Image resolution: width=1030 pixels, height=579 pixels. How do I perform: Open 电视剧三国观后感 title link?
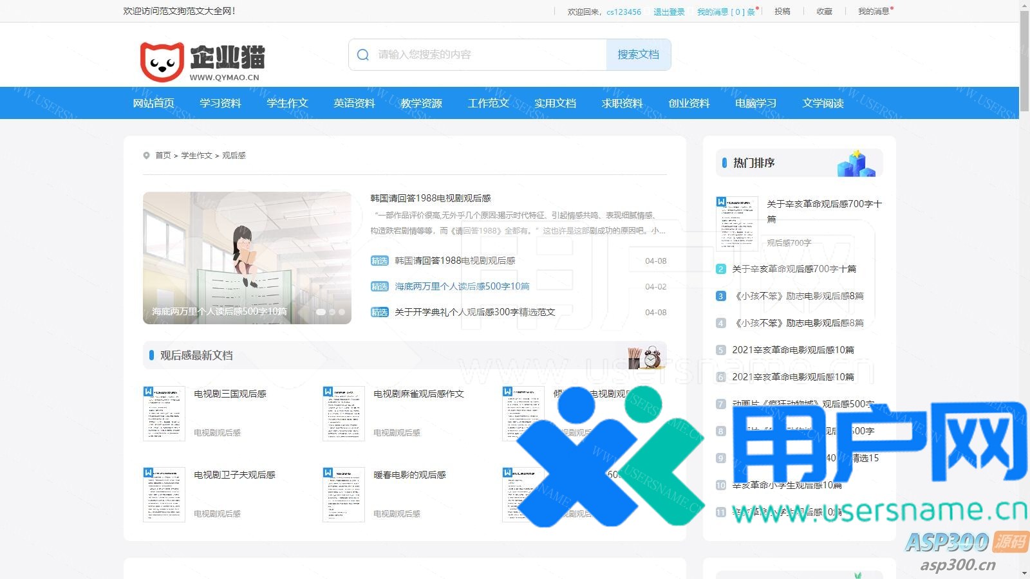pos(230,394)
